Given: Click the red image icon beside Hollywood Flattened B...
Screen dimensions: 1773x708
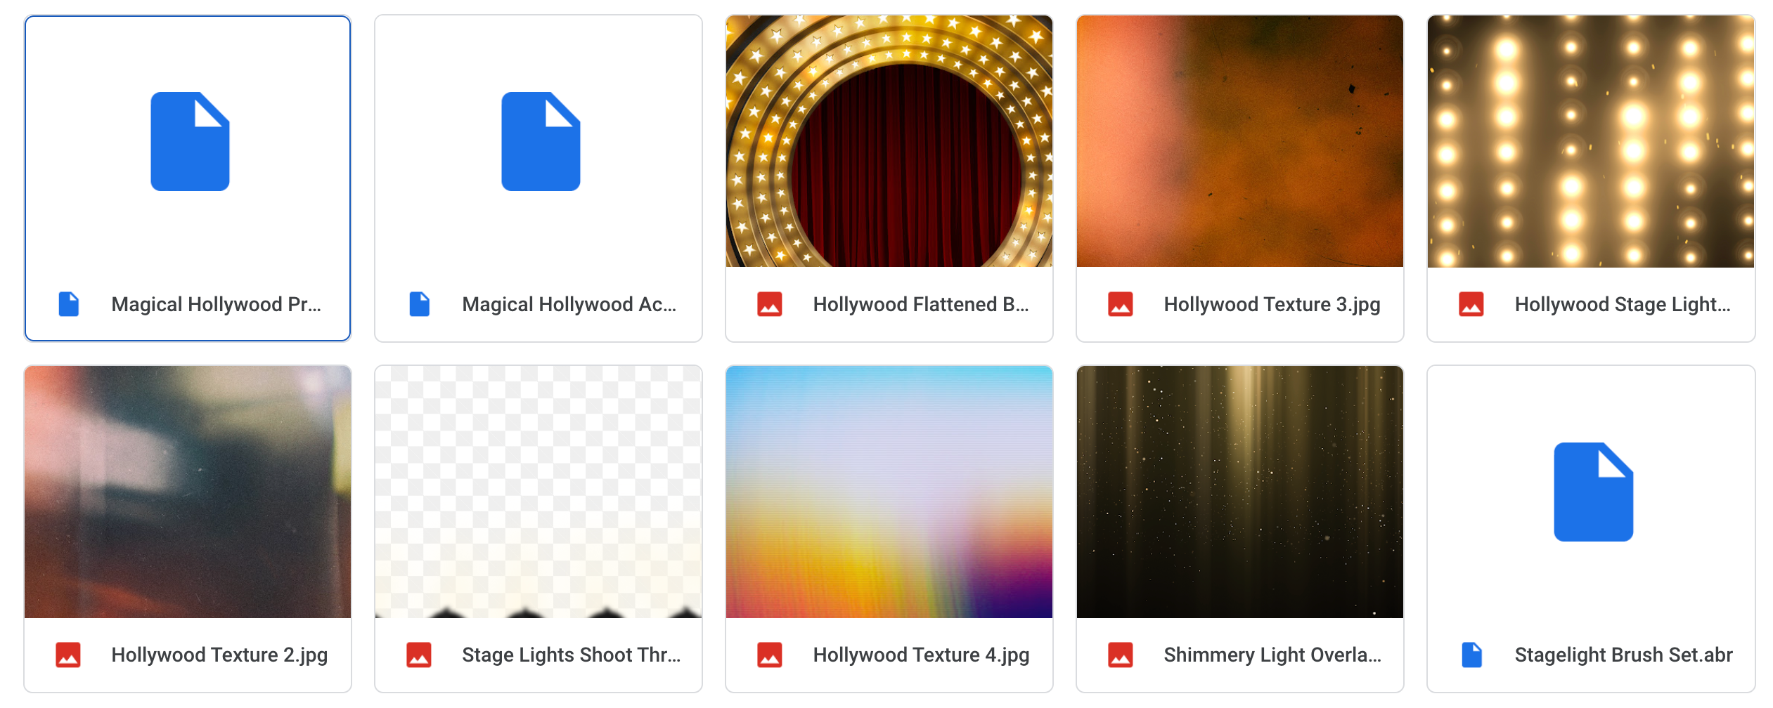Looking at the screenshot, I should click(x=771, y=304).
